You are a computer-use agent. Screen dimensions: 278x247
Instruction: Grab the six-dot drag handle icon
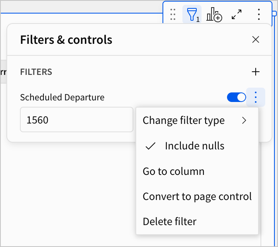click(x=173, y=14)
